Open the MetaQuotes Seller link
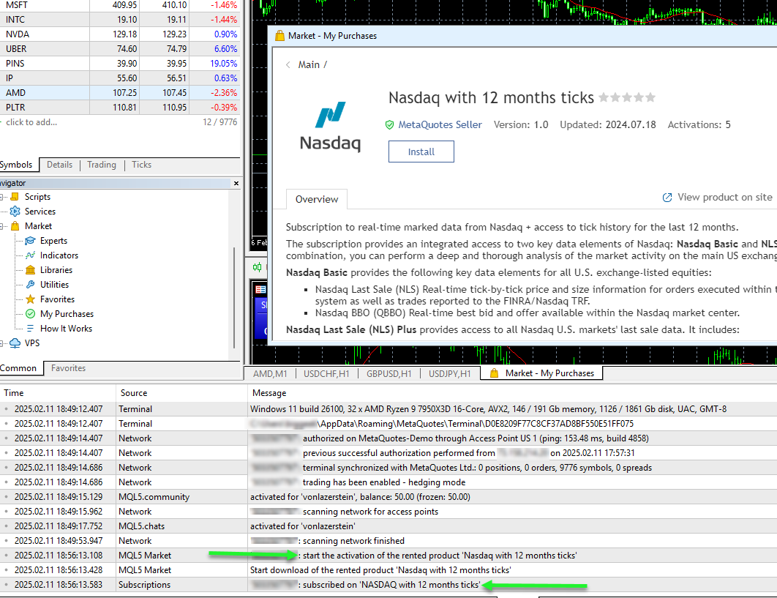The image size is (777, 598). click(440, 125)
